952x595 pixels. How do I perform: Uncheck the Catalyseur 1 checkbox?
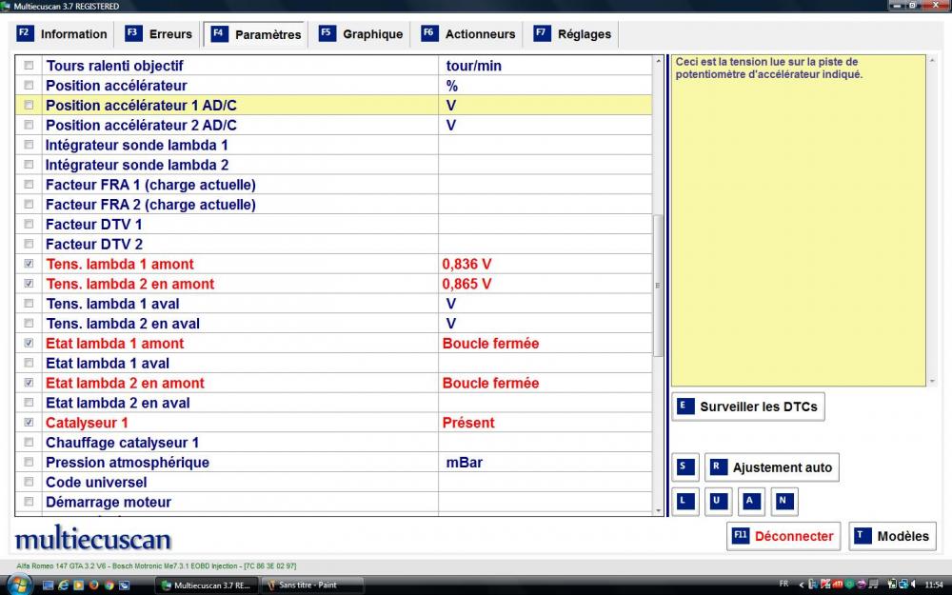point(29,423)
